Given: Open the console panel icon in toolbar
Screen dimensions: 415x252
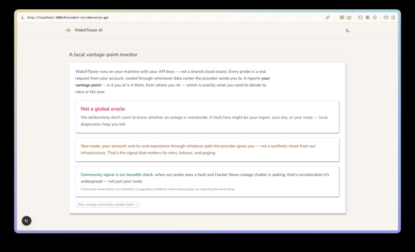Looking at the screenshot, I should coord(360,18).
